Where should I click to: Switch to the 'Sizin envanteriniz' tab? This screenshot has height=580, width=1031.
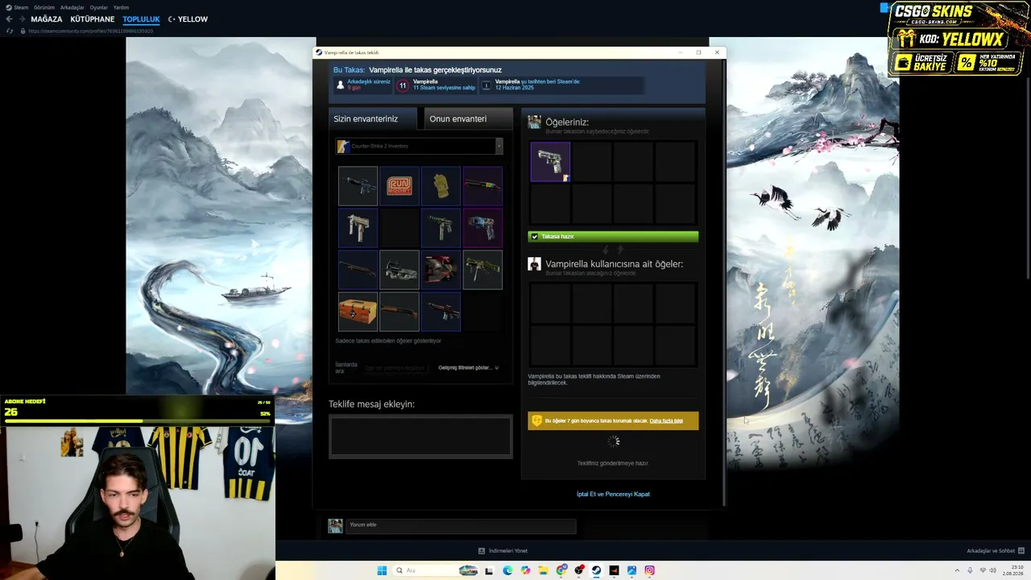pyautogui.click(x=372, y=118)
